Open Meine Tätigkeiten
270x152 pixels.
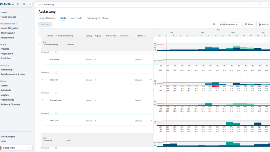10,28
